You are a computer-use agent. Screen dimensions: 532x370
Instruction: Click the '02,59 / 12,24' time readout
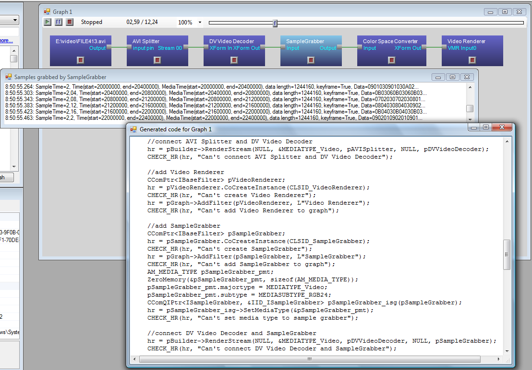142,22
